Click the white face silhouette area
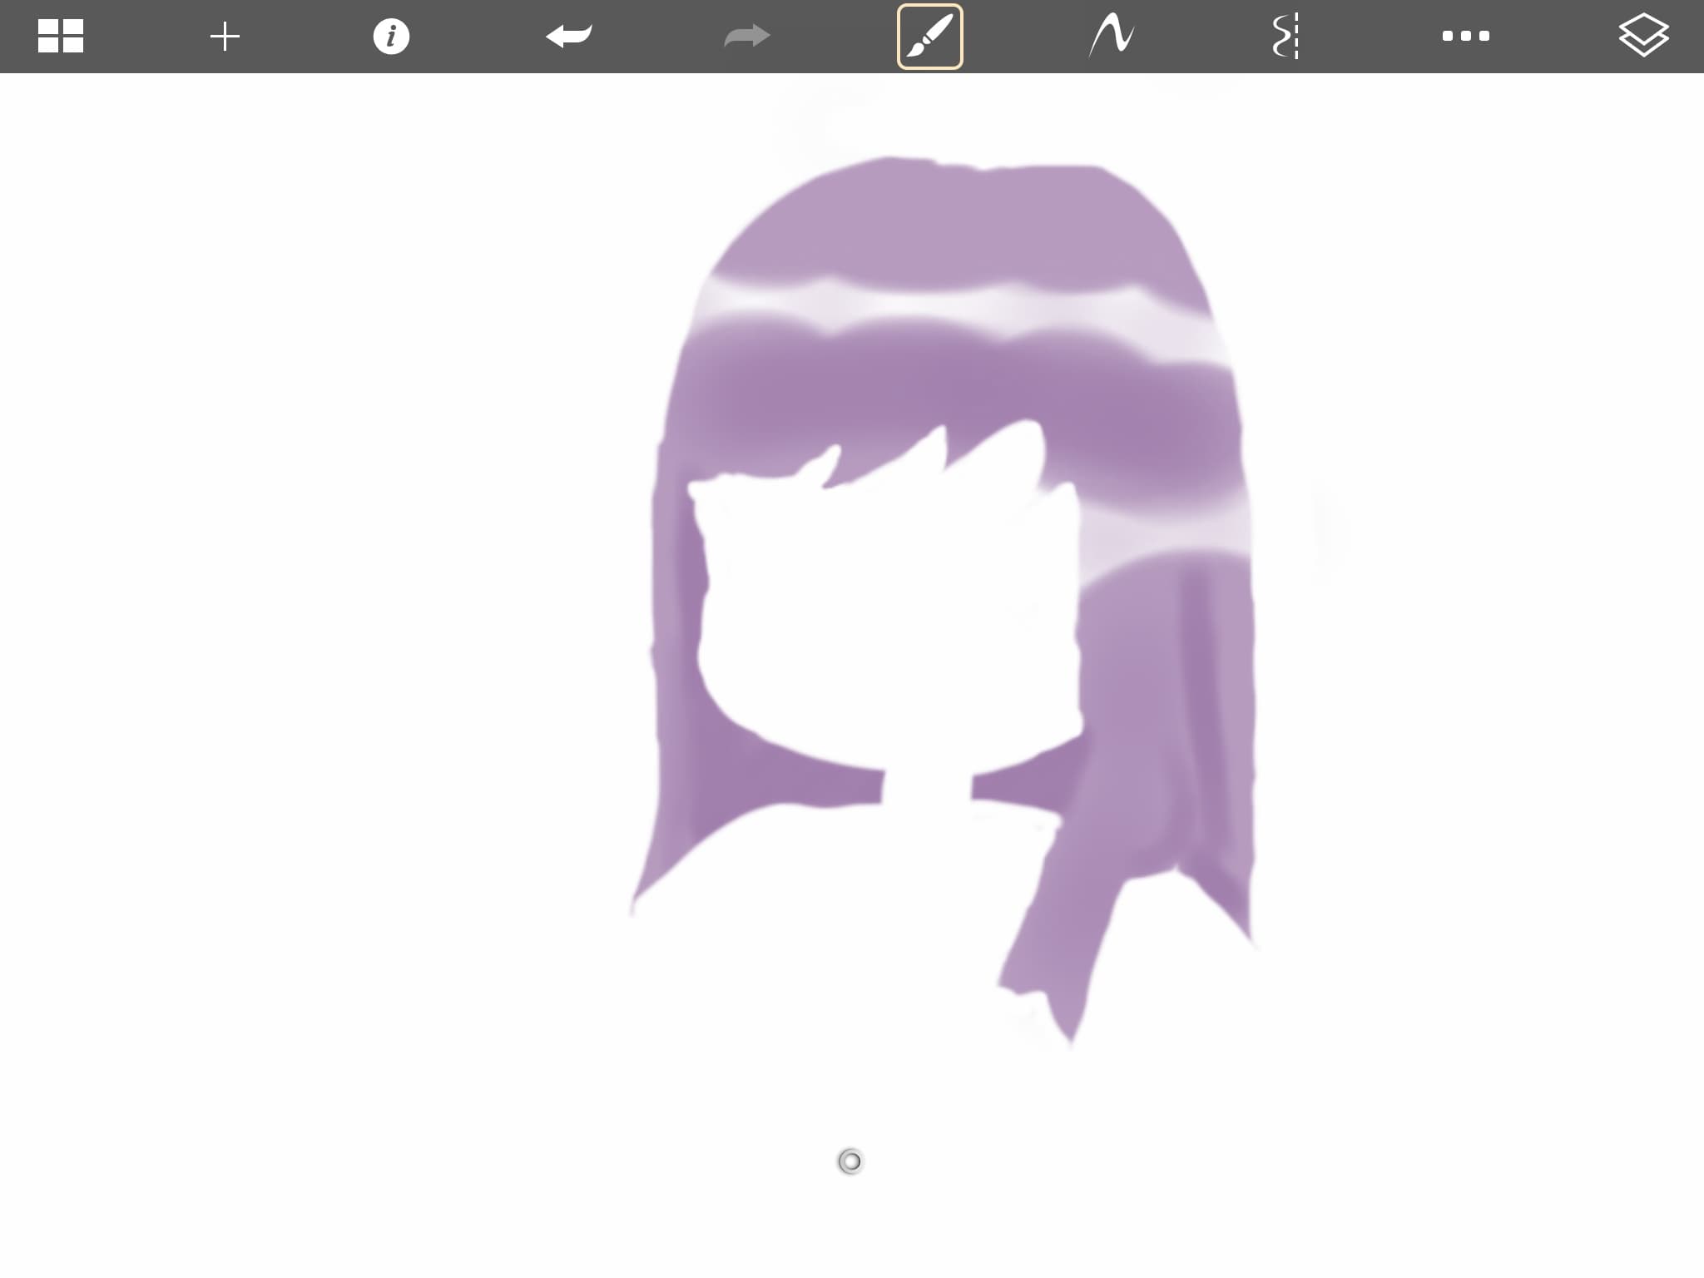 882,616
